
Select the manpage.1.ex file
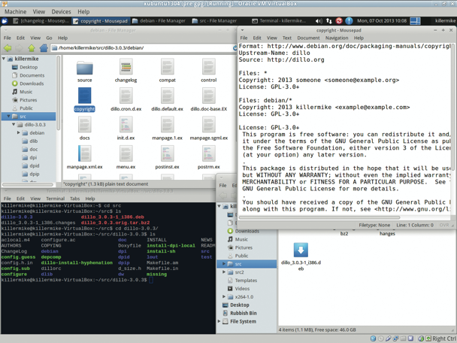point(168,125)
